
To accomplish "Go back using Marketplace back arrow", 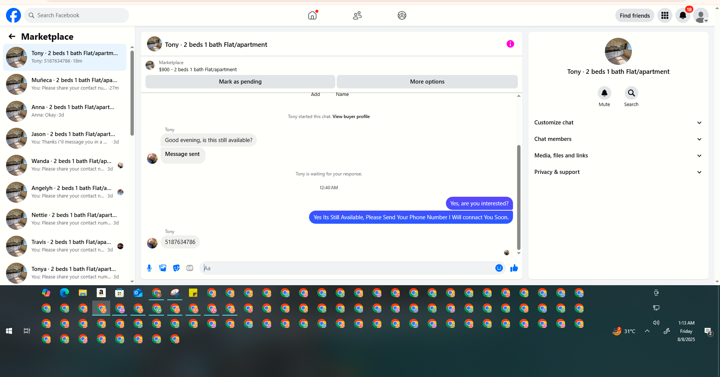I will tap(12, 36).
